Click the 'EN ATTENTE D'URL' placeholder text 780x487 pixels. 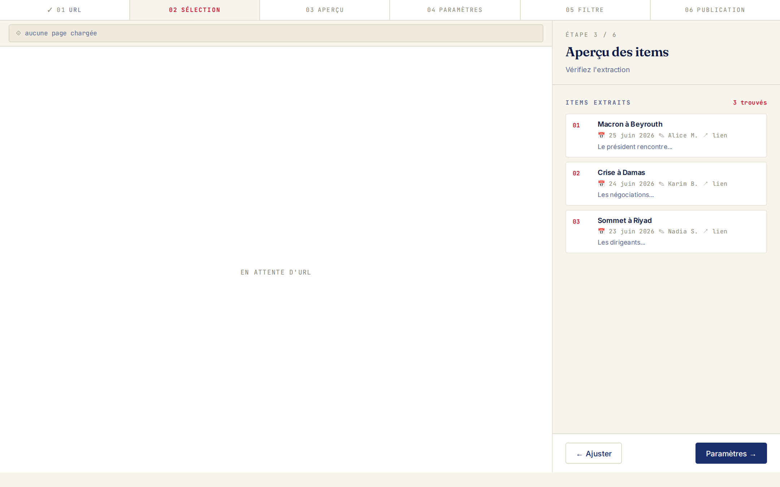pyautogui.click(x=276, y=272)
